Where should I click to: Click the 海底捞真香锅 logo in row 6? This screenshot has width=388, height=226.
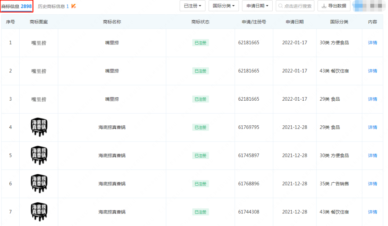pos(39,183)
